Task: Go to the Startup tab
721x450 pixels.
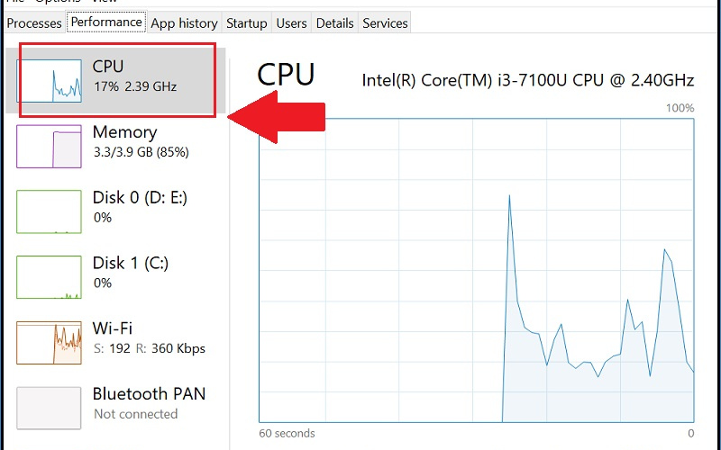Action: 246,23
